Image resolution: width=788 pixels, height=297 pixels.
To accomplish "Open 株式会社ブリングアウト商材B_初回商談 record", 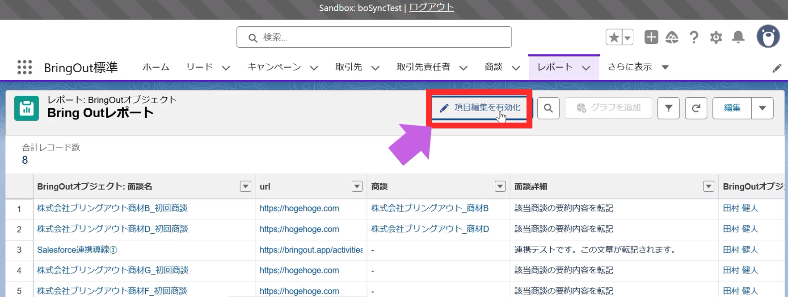I will [x=112, y=208].
